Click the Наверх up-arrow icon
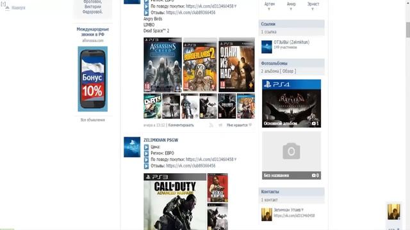The width and height of the screenshot is (410, 230). coord(7,8)
